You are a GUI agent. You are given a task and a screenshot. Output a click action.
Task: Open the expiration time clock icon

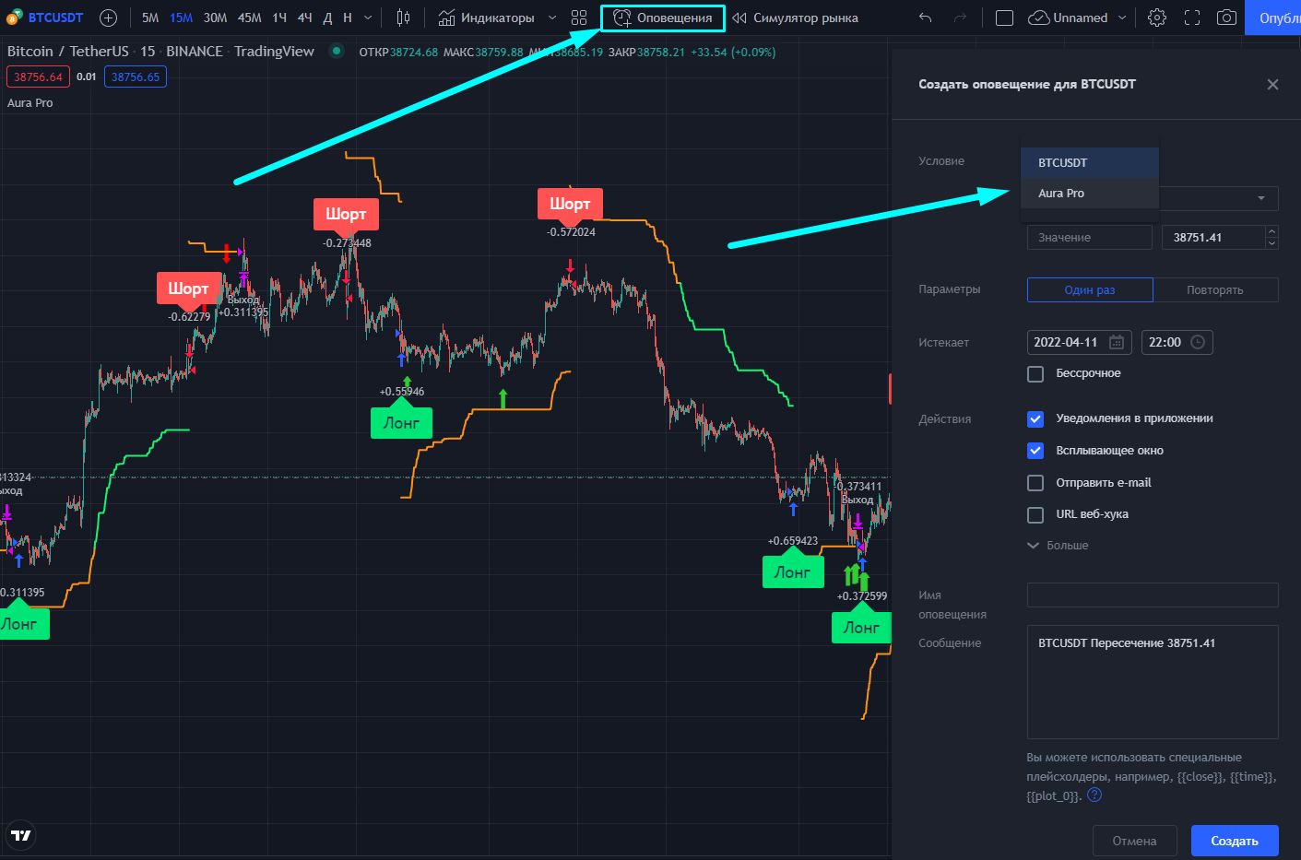1198,342
